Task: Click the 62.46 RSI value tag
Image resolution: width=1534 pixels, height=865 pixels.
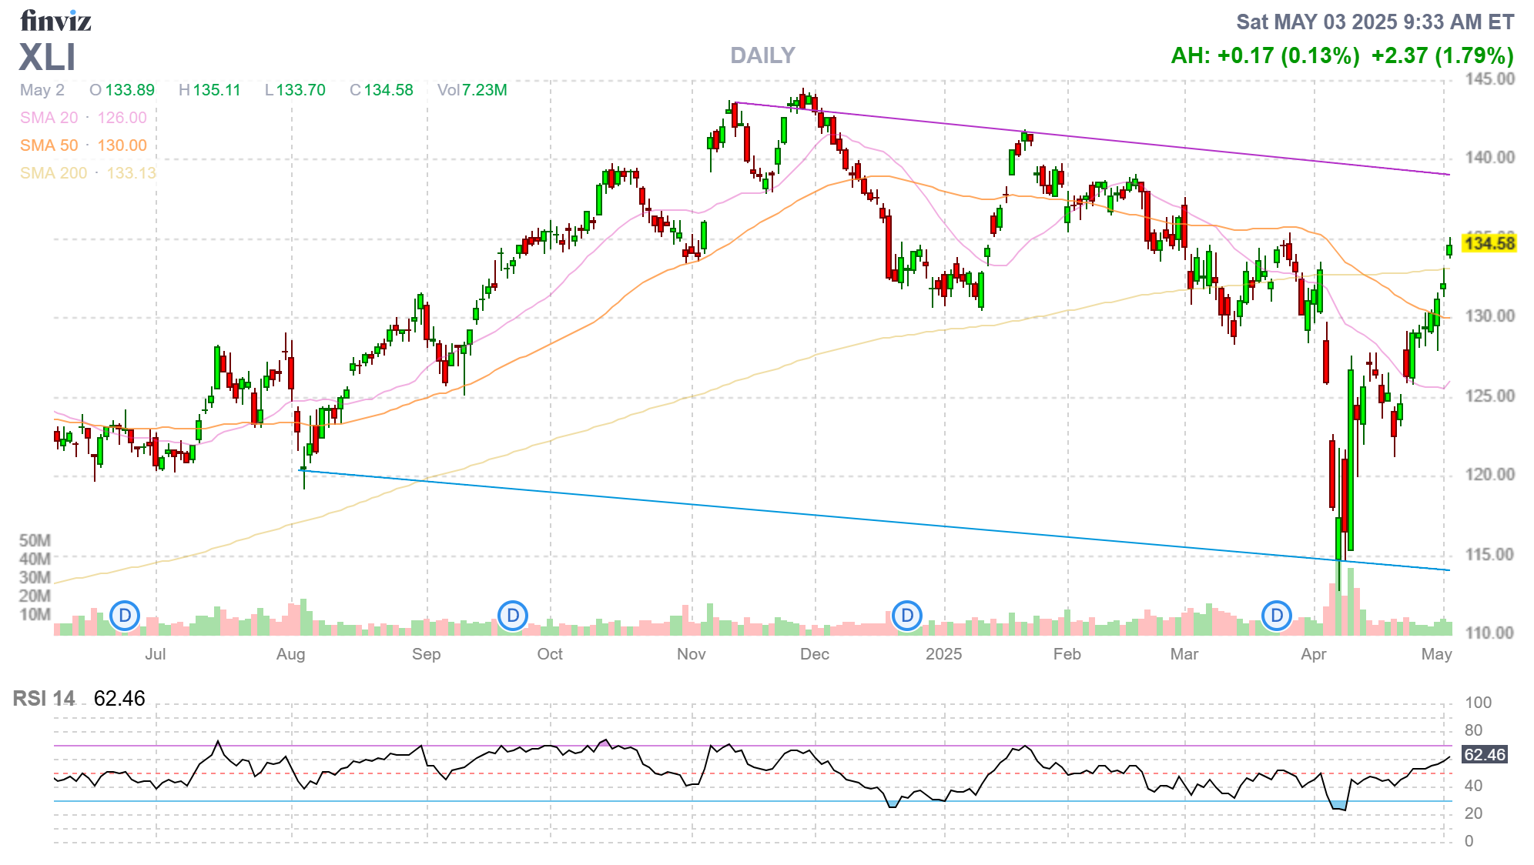Action: click(x=1484, y=755)
